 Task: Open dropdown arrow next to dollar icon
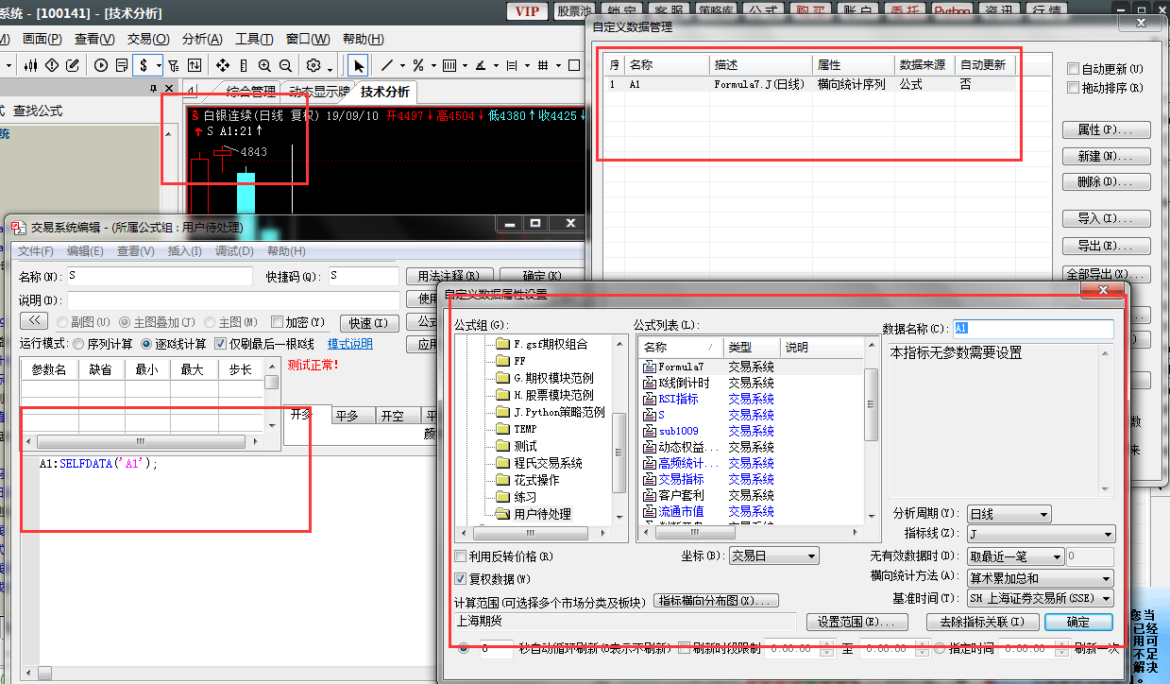(x=159, y=65)
